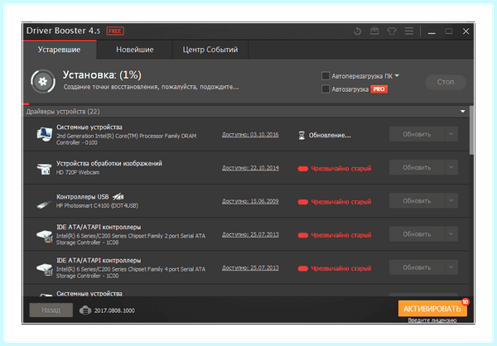497x346 pixels.
Task: Open the toolbox icon in title bar
Action: coord(374,31)
